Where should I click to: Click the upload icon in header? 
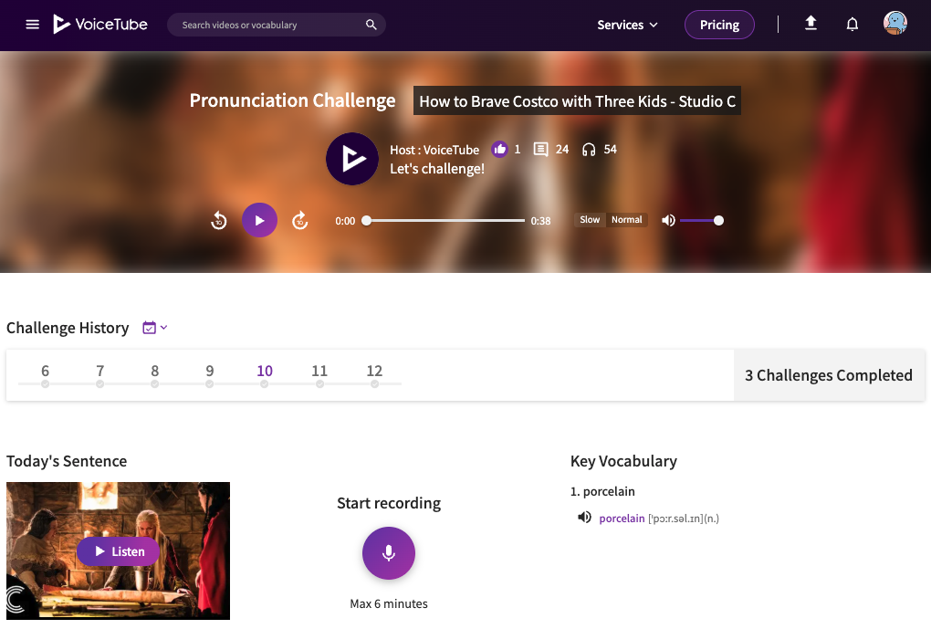pos(811,25)
